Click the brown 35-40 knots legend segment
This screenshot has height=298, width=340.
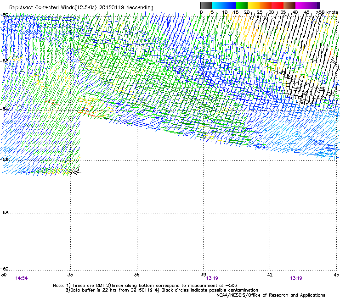(x=289, y=6)
